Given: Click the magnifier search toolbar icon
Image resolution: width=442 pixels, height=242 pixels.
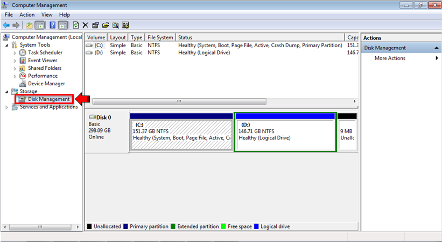Looking at the screenshot, I should click(115, 25).
